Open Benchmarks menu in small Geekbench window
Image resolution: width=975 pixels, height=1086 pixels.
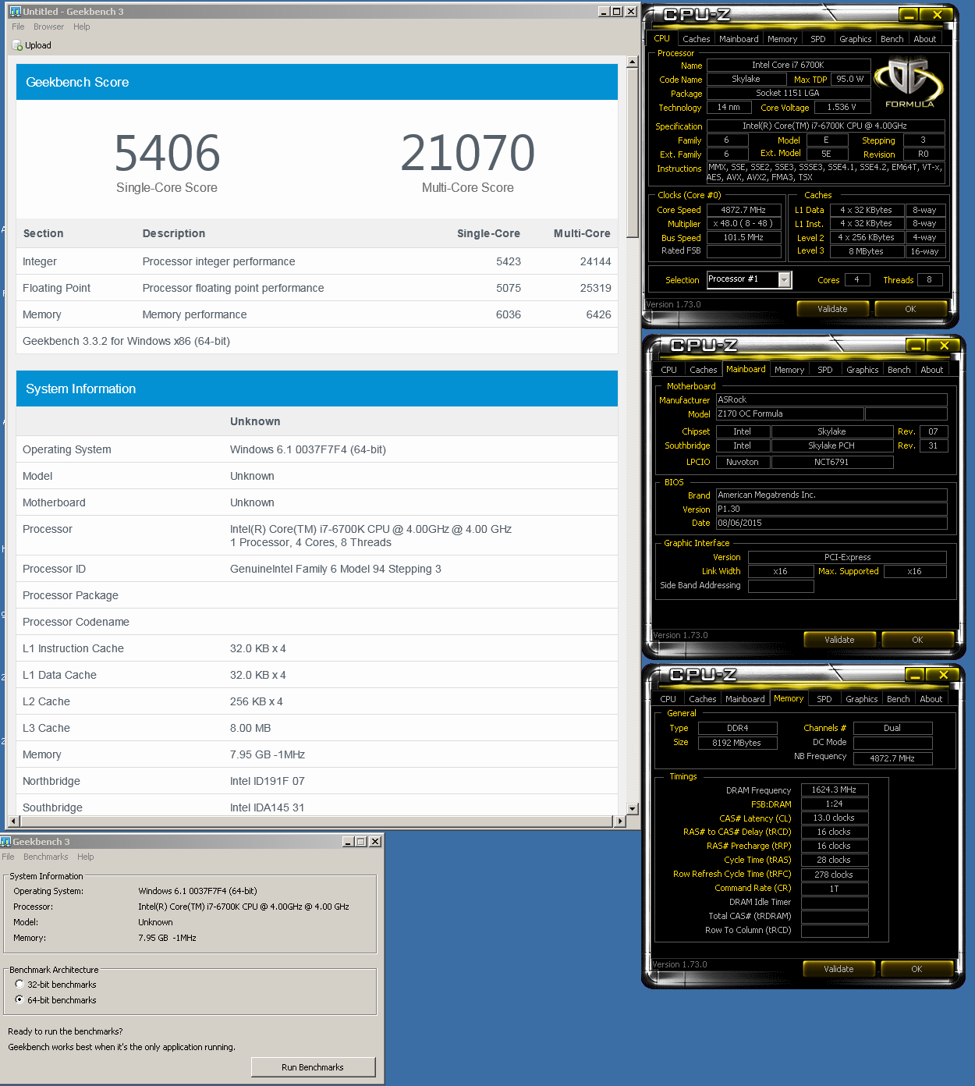(45, 857)
